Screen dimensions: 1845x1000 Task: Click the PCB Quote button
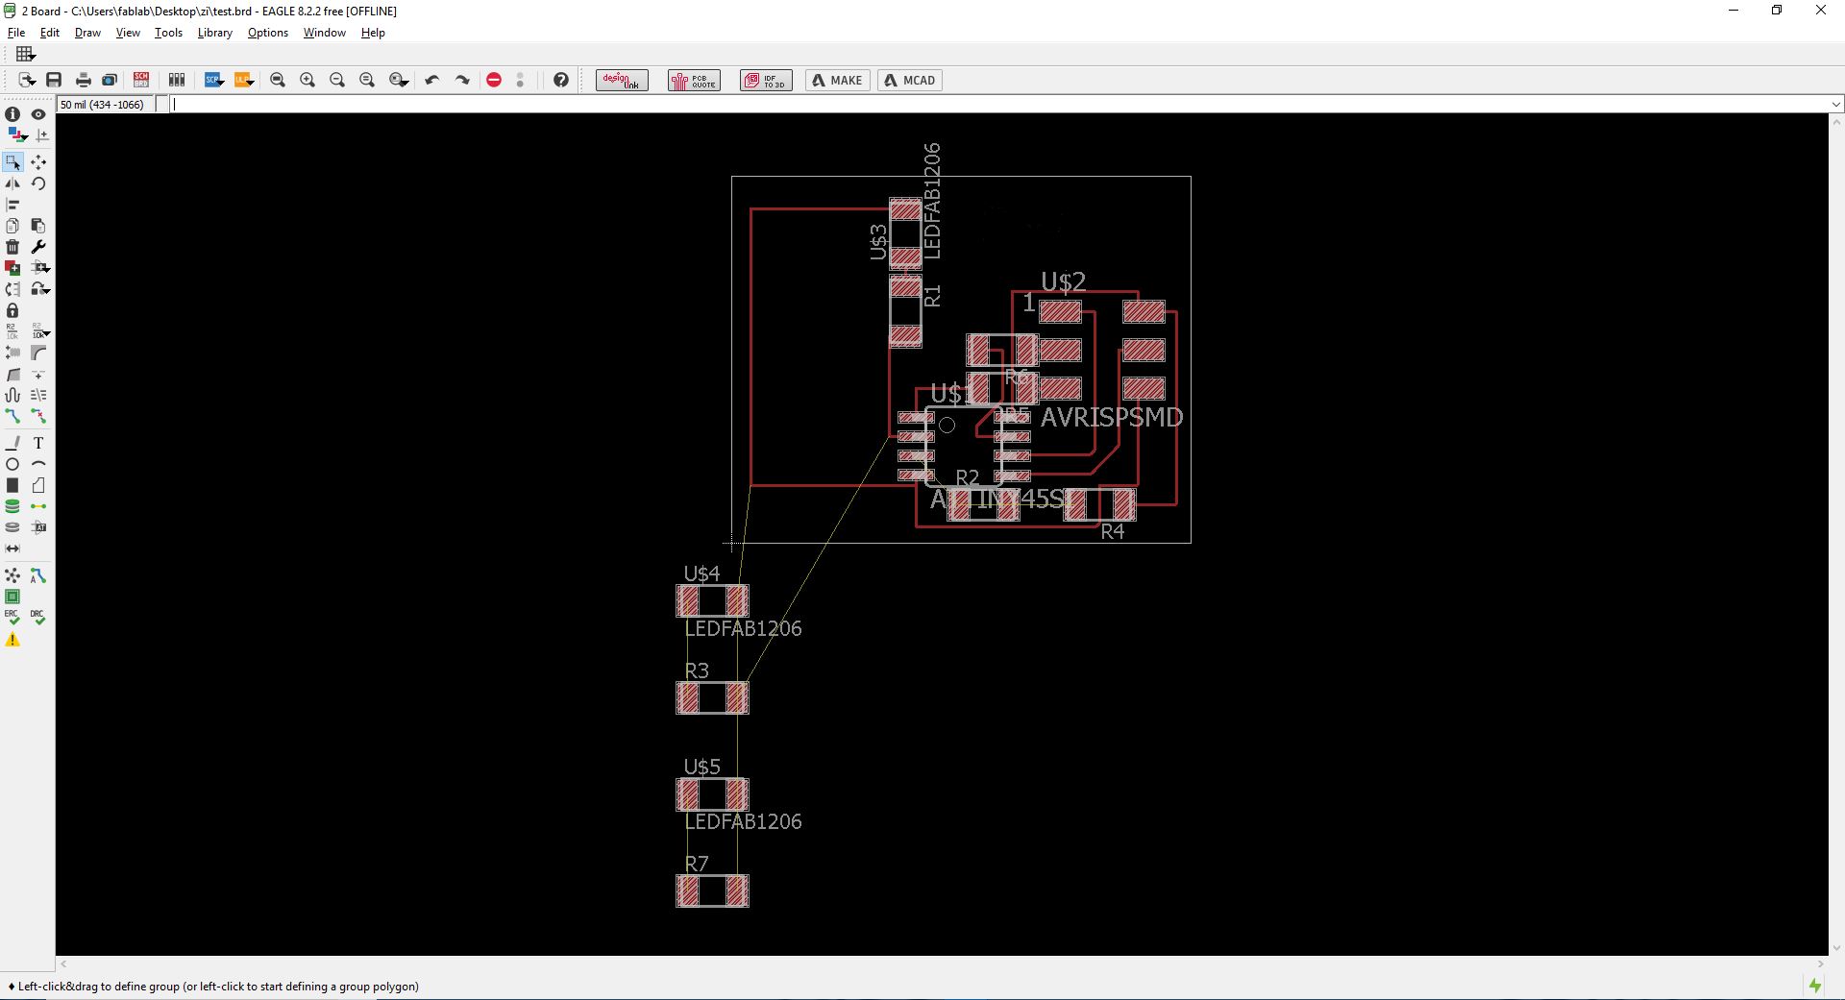point(694,81)
